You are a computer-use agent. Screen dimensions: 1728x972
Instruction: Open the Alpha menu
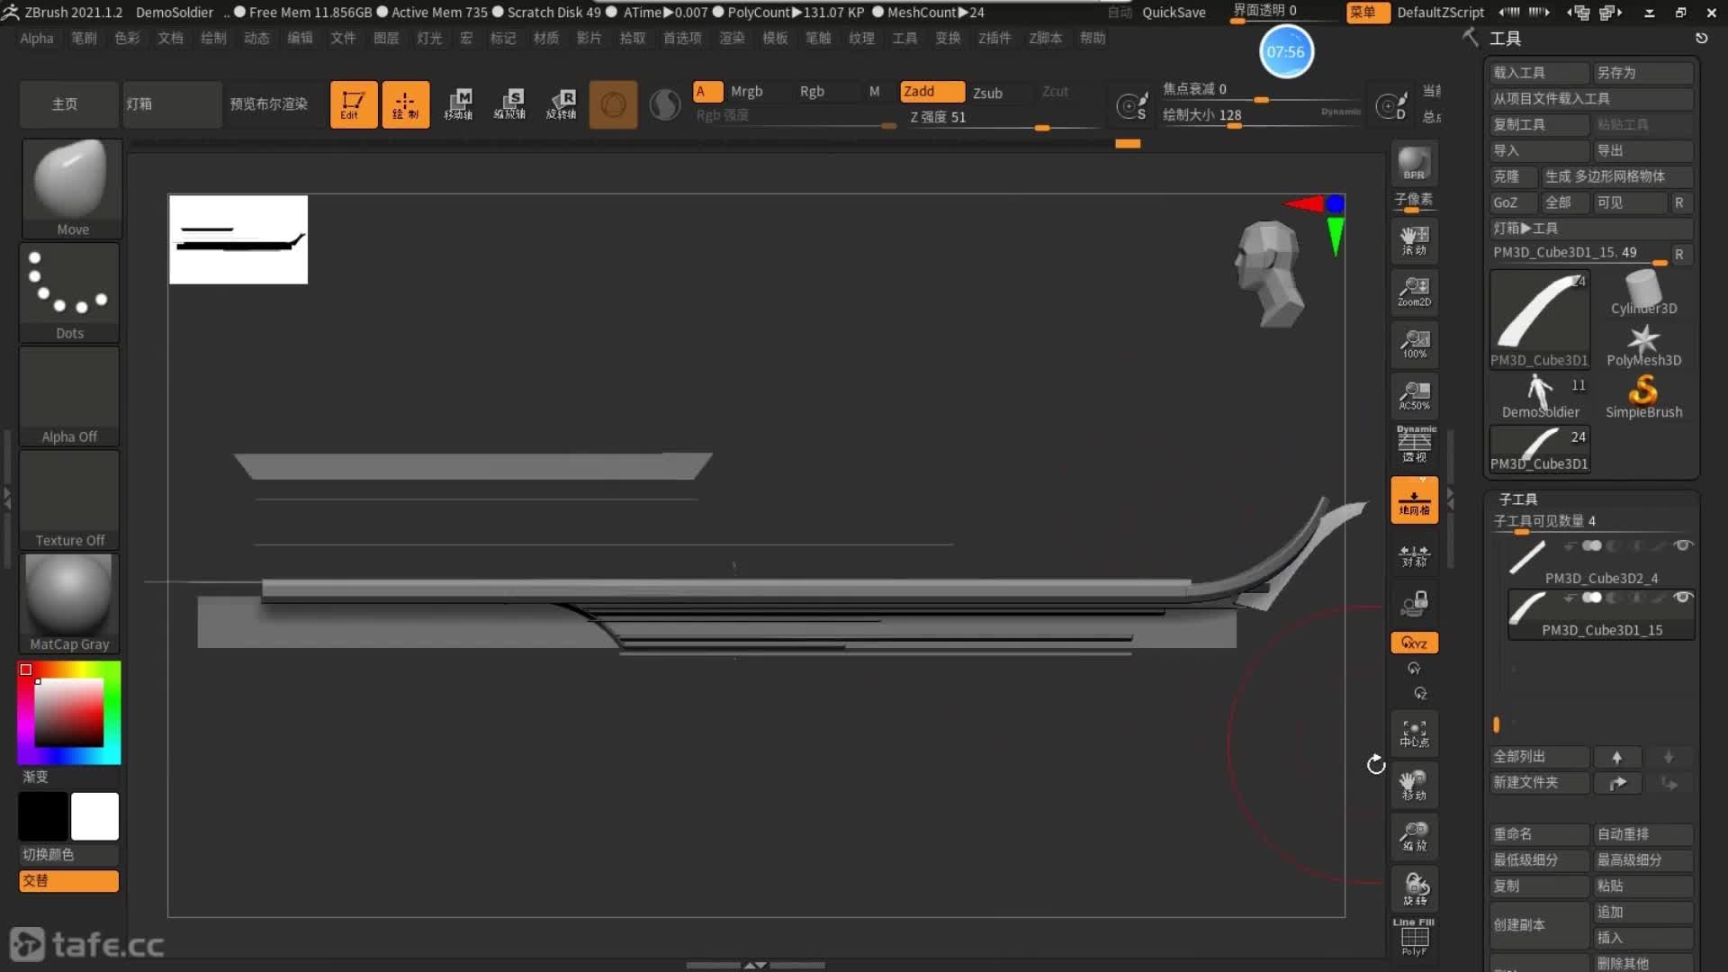37,38
